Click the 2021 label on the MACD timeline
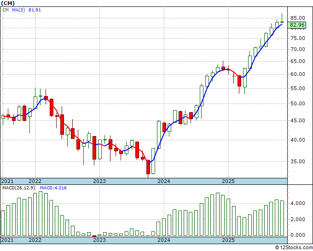The height and width of the screenshot is (251, 313). coord(7,240)
